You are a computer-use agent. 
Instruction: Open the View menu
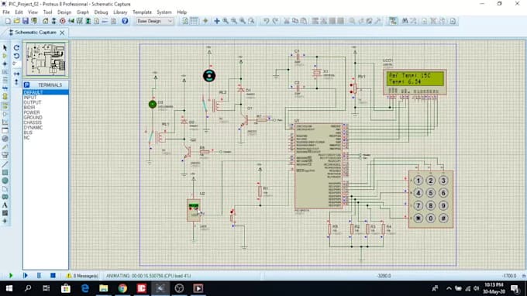33,12
